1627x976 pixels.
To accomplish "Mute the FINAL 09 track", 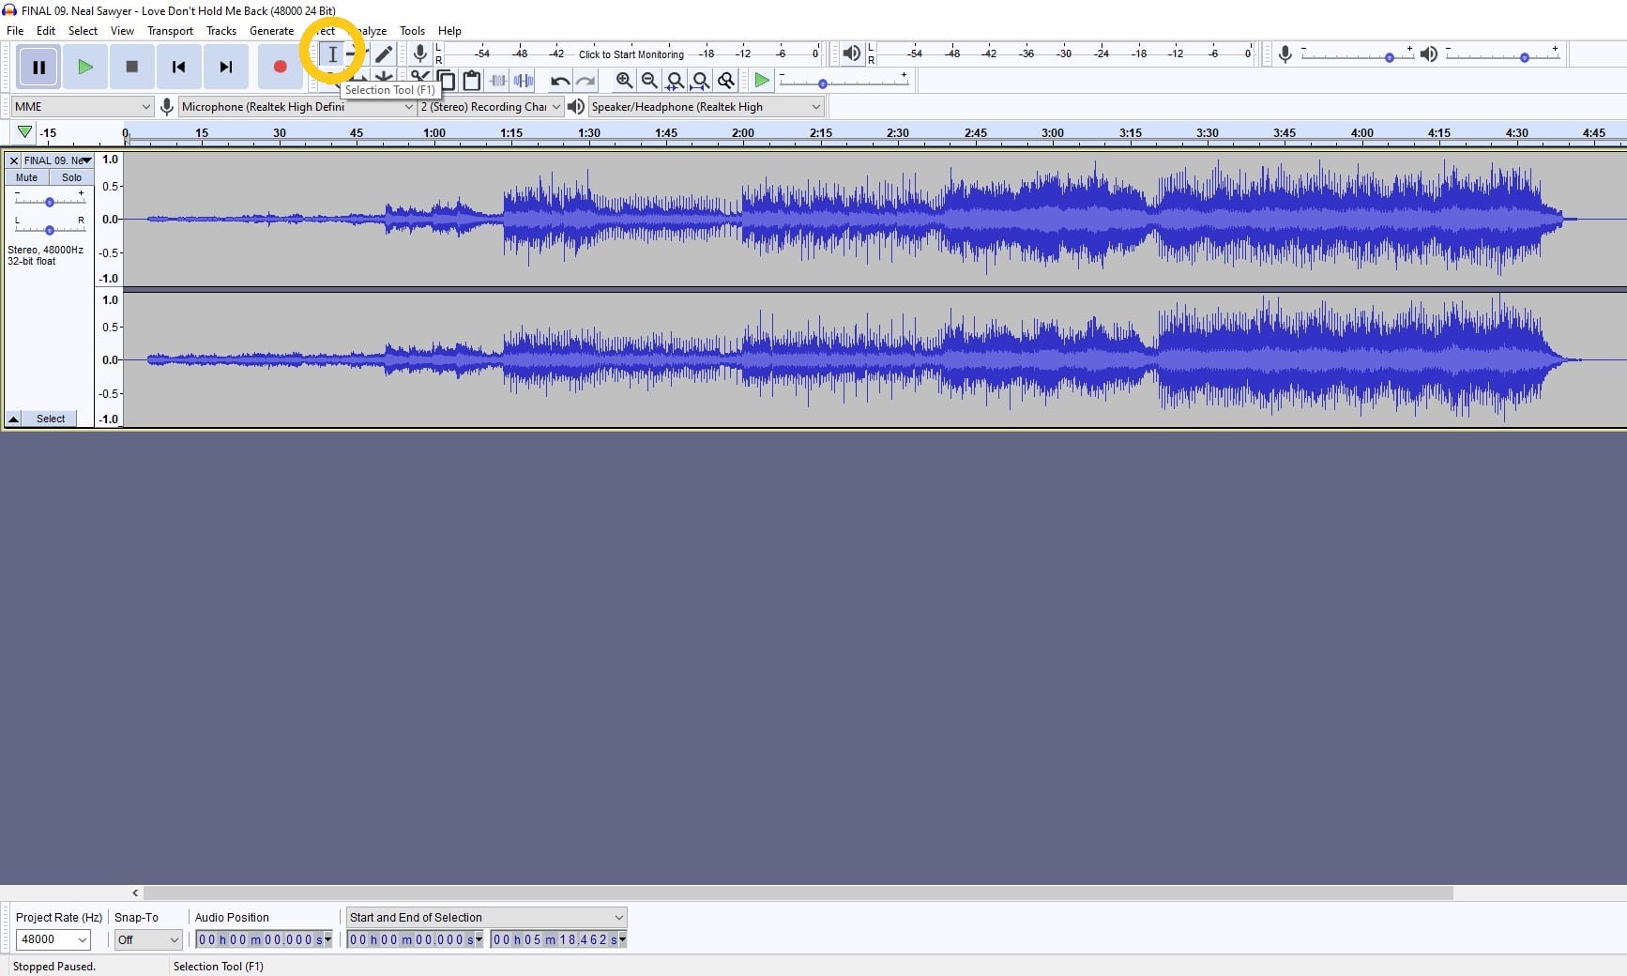I will point(25,177).
